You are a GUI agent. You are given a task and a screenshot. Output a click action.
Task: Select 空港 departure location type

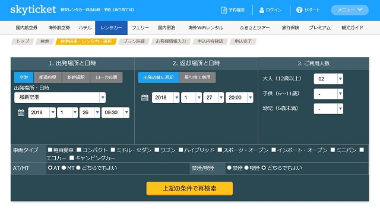point(24,78)
